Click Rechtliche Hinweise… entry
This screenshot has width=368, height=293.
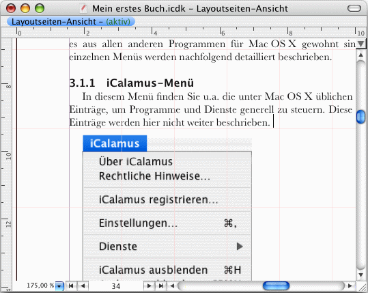click(154, 176)
